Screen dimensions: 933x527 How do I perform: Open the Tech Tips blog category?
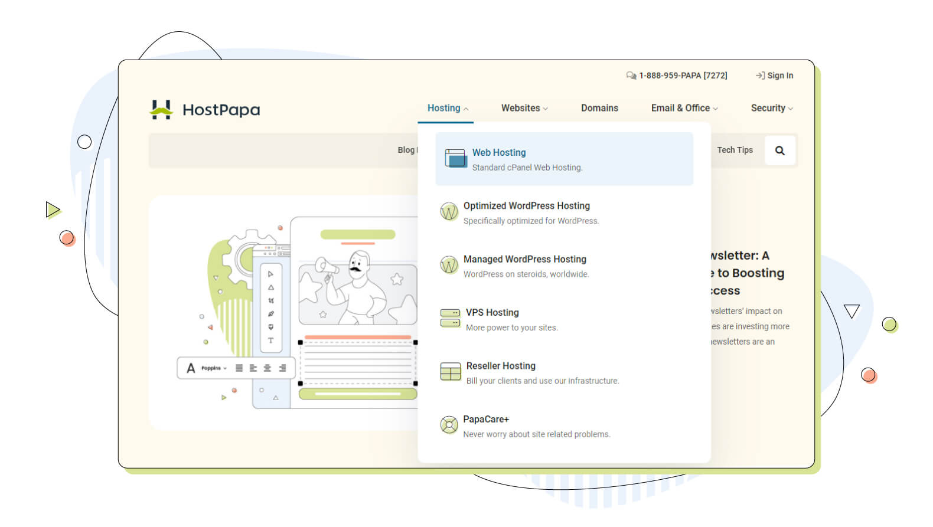tap(735, 150)
